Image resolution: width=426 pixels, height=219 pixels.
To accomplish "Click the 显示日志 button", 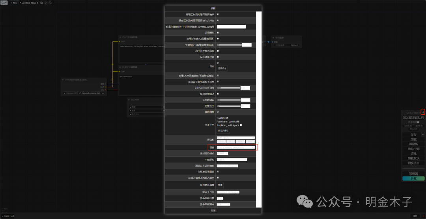I will coord(222,69).
